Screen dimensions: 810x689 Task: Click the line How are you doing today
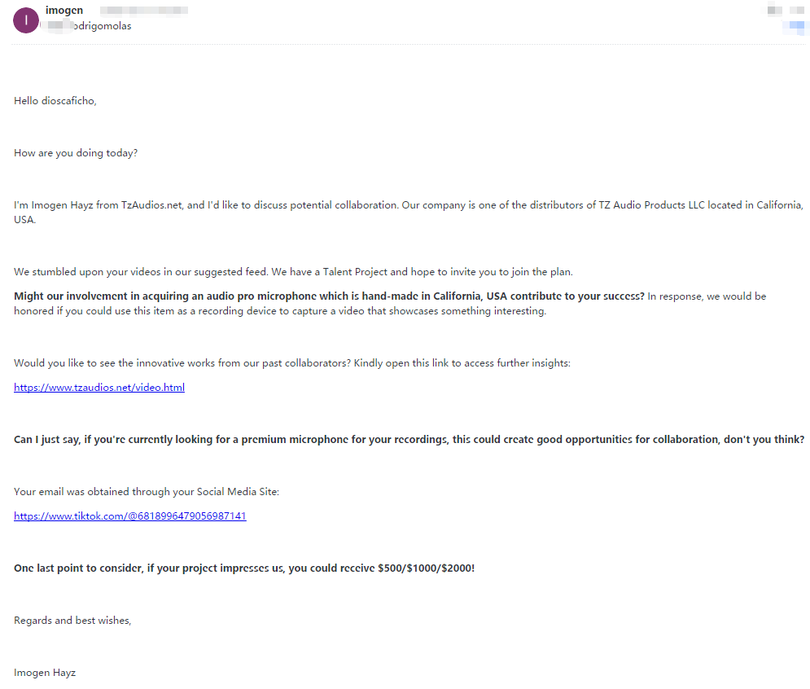76,153
